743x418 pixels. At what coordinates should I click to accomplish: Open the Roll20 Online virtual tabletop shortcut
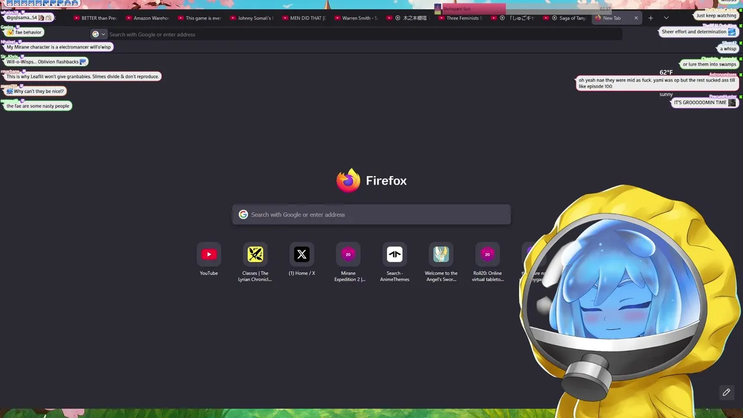coord(488,262)
